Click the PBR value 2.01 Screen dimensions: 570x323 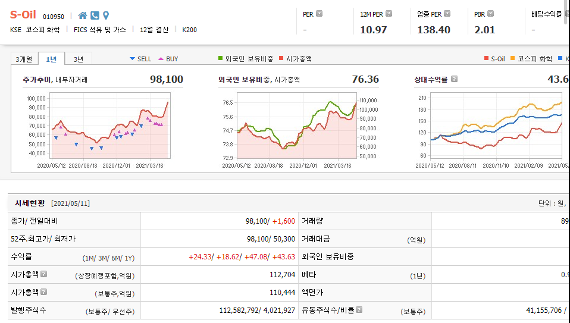click(484, 30)
